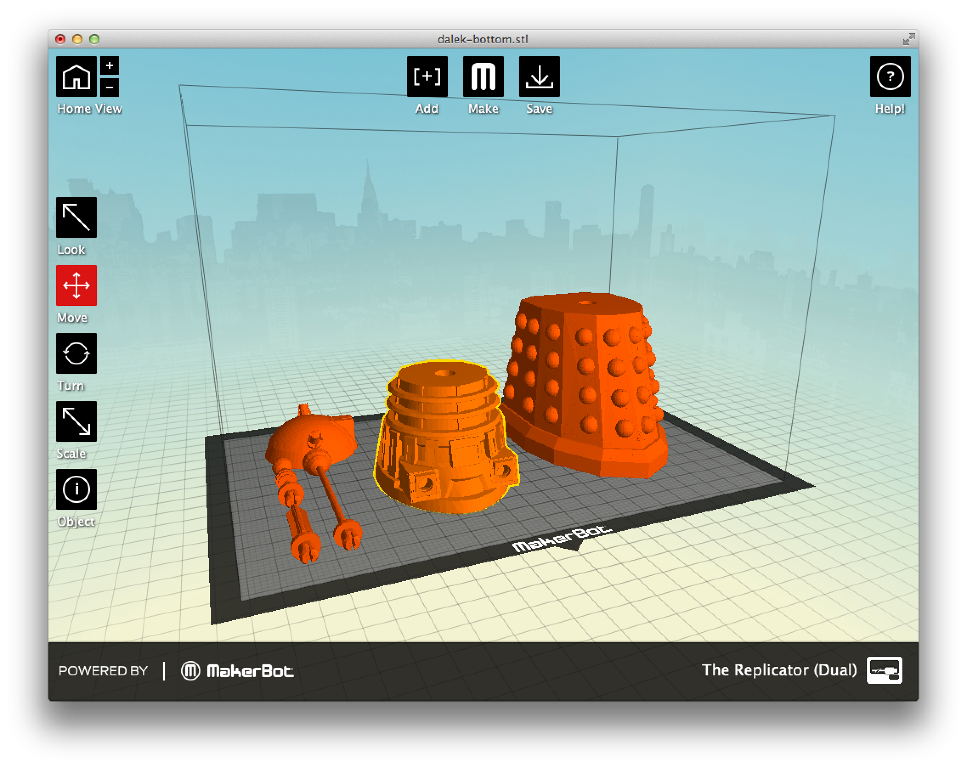Click the printer connection icon near Replicator label
This screenshot has width=967, height=768.
point(885,671)
